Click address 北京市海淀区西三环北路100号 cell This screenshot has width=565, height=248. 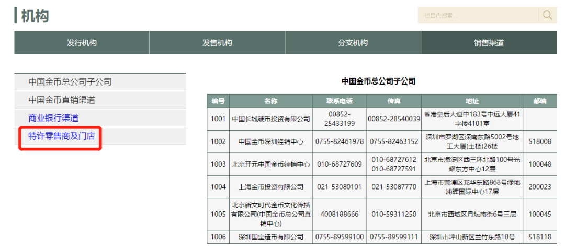pos(472,164)
